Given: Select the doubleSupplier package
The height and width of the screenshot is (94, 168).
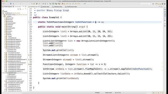Looking at the screenshot, I should (x=11, y=28).
